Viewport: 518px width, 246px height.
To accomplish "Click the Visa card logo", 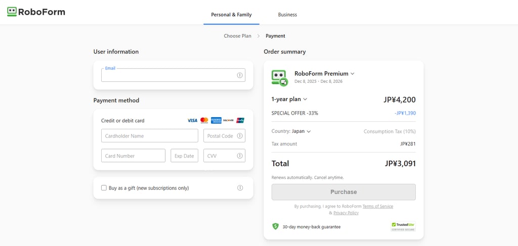I will pos(192,120).
